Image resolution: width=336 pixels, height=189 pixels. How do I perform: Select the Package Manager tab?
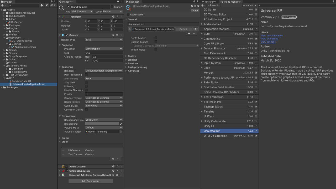(x=230, y=2)
